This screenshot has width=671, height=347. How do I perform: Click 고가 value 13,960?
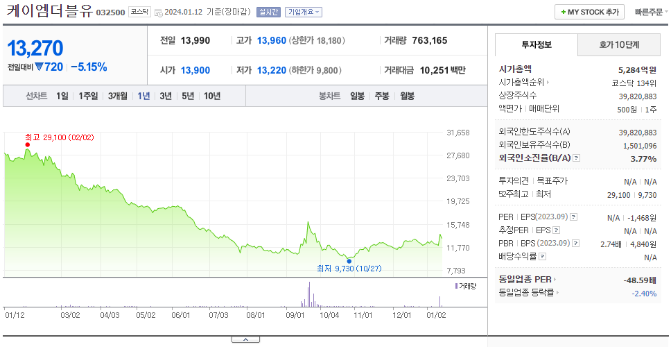pos(271,41)
